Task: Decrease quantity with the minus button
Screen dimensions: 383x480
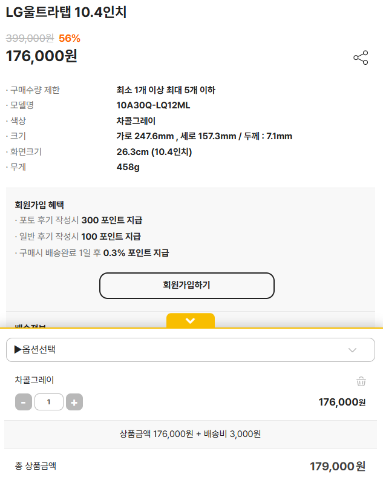Action: 23,402
